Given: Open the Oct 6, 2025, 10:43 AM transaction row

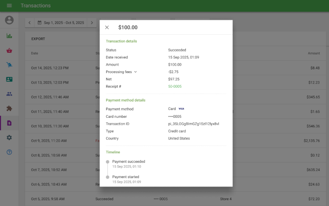Looking at the screenshot, I should tap(176, 184).
